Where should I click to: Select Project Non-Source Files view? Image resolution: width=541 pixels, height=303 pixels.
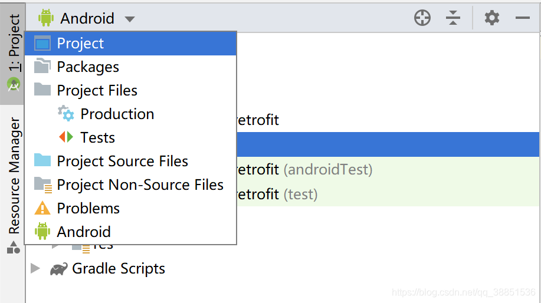pos(130,185)
